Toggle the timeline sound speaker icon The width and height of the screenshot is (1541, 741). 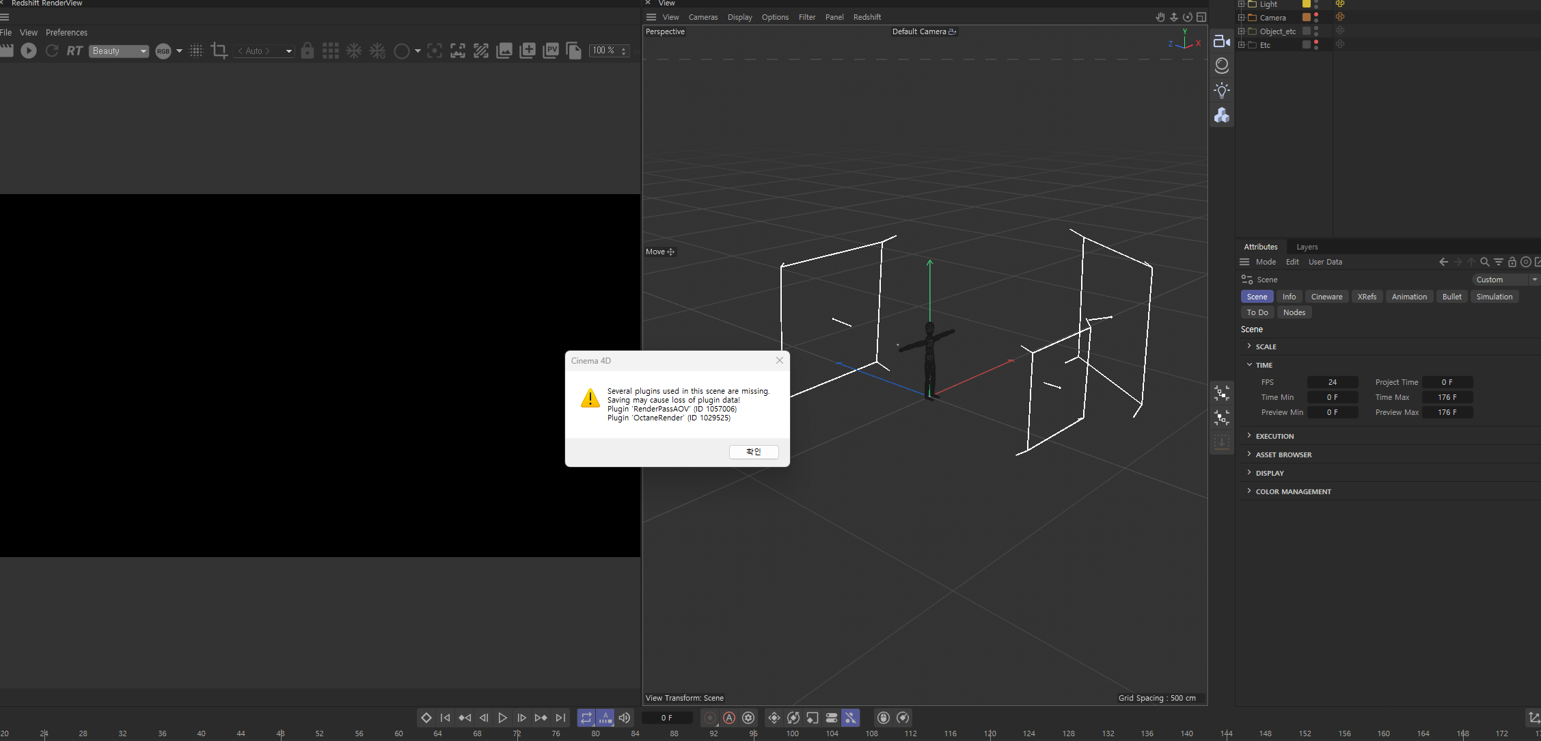625,718
